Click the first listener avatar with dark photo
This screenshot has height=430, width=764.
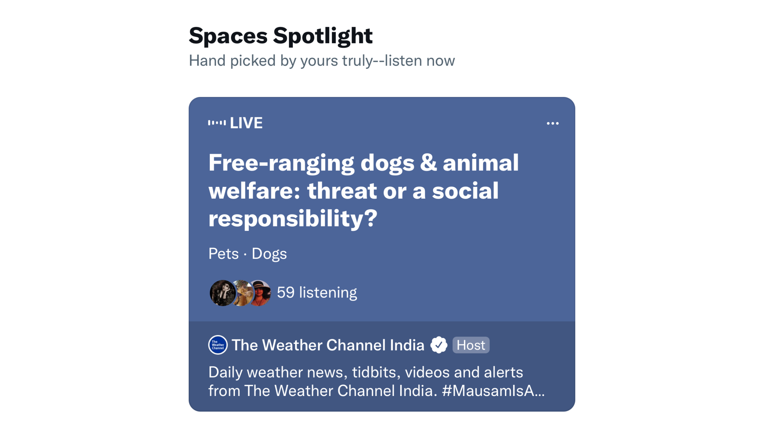click(222, 293)
